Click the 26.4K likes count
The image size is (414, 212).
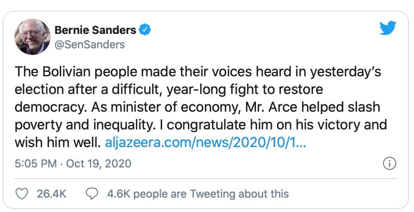(x=51, y=193)
